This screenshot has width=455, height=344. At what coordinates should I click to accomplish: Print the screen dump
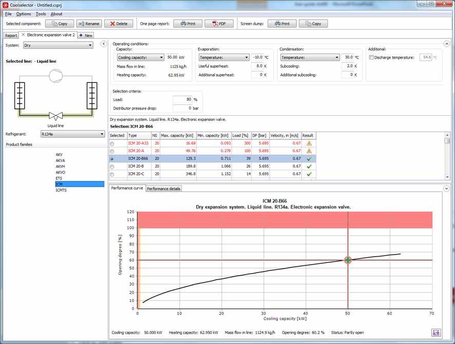click(x=282, y=24)
